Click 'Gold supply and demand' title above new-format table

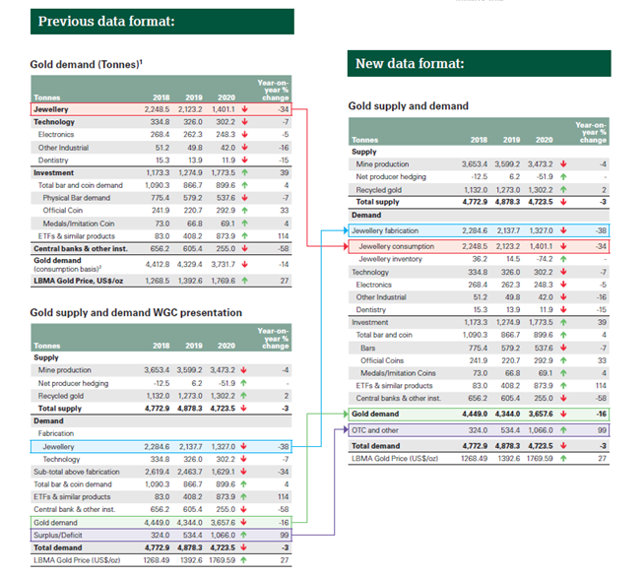coord(409,106)
